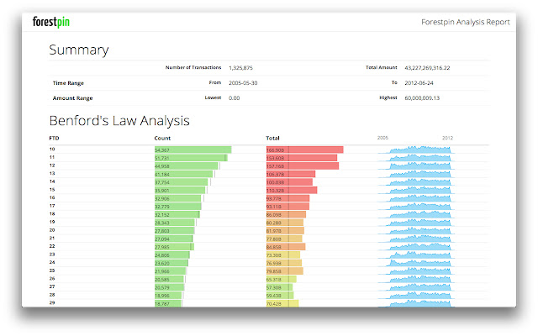This screenshot has height=336, width=538.
Task: Click the yellow-green total bar for FTD 26
Action: click(282, 279)
